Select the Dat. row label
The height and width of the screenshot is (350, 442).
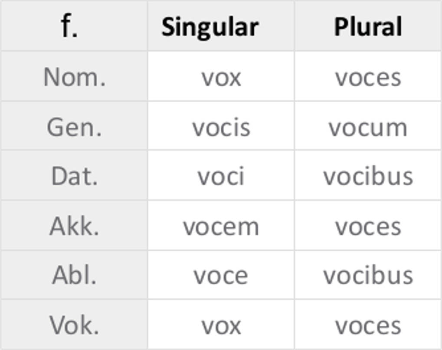(x=74, y=177)
